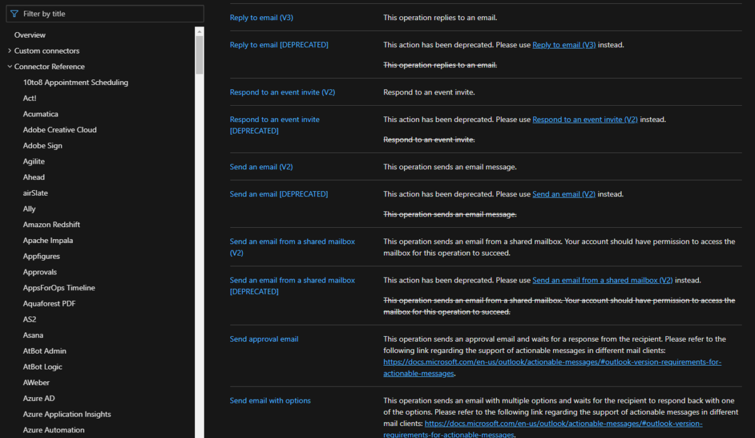The image size is (755, 438).
Task: Open the Send an email (V2) operation
Action: [x=261, y=166]
